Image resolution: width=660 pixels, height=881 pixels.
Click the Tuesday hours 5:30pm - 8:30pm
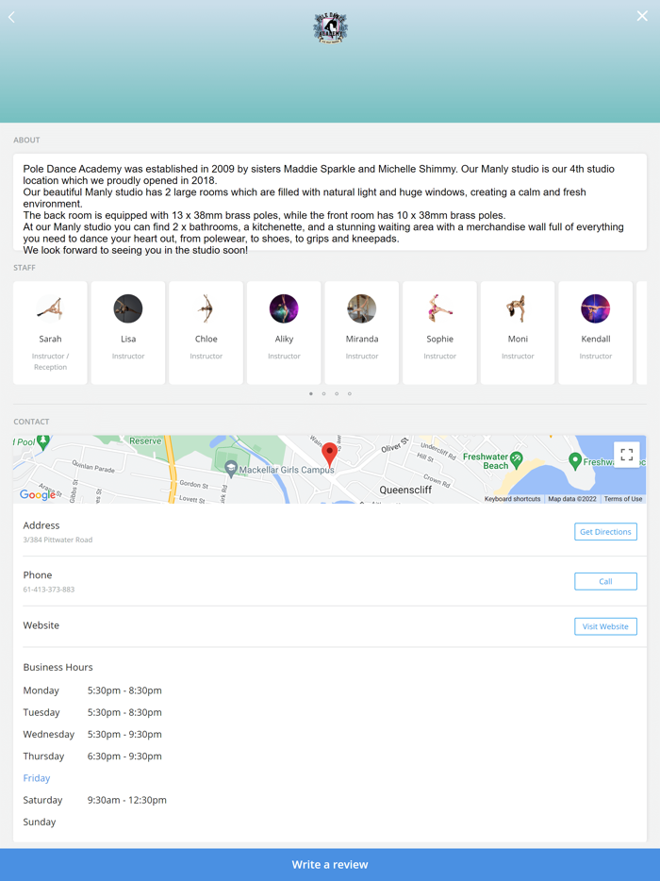coord(124,712)
